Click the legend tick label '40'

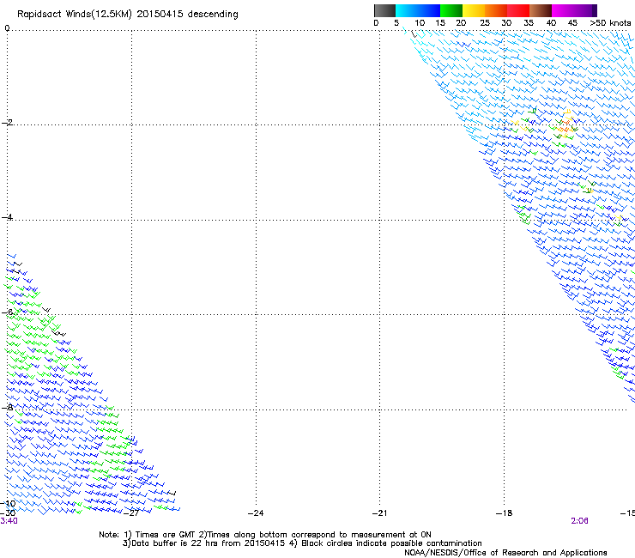pos(551,23)
